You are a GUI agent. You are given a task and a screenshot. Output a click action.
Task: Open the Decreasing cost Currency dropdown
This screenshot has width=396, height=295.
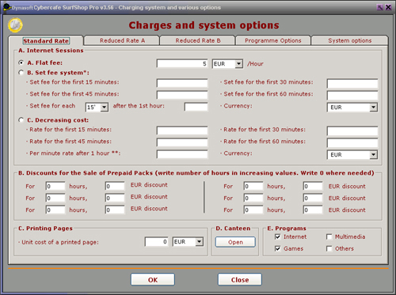coord(373,155)
